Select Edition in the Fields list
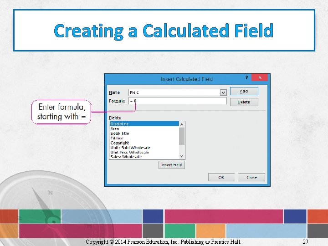 pos(144,138)
